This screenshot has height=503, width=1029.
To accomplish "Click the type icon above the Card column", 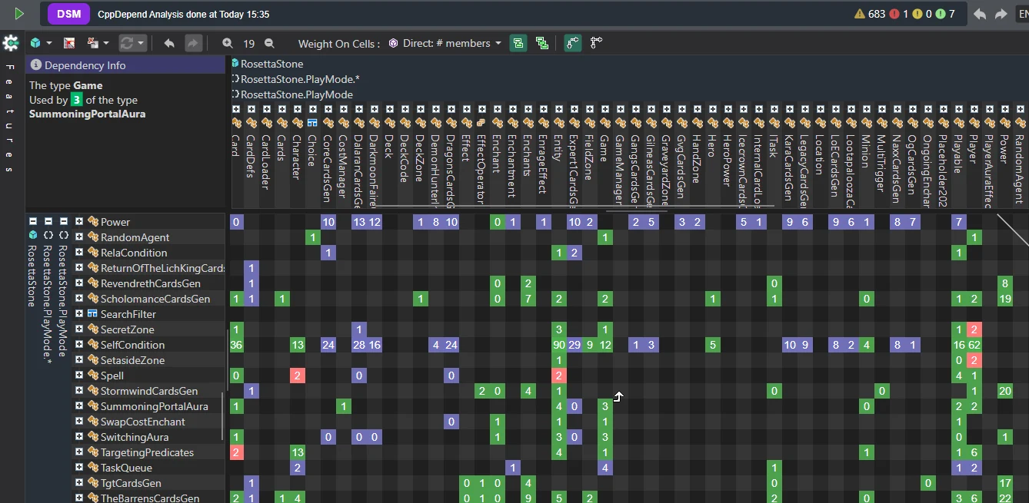I will 236,123.
